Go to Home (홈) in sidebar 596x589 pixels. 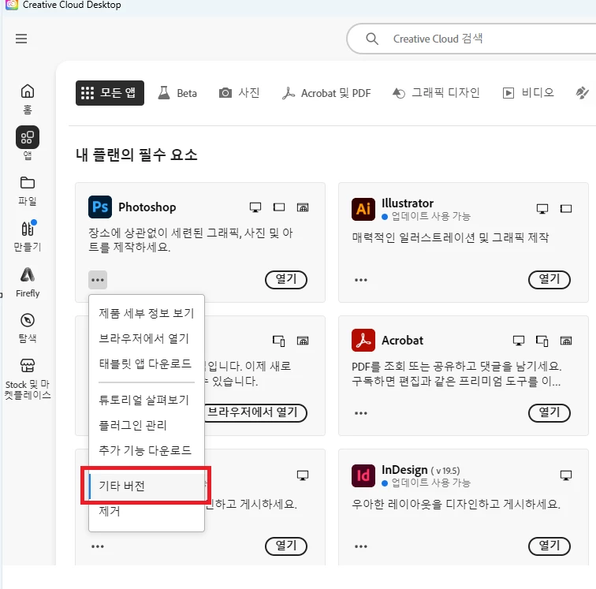[x=28, y=99]
